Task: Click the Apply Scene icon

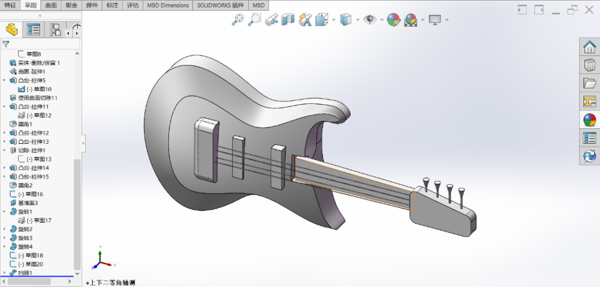Action: coord(411,19)
